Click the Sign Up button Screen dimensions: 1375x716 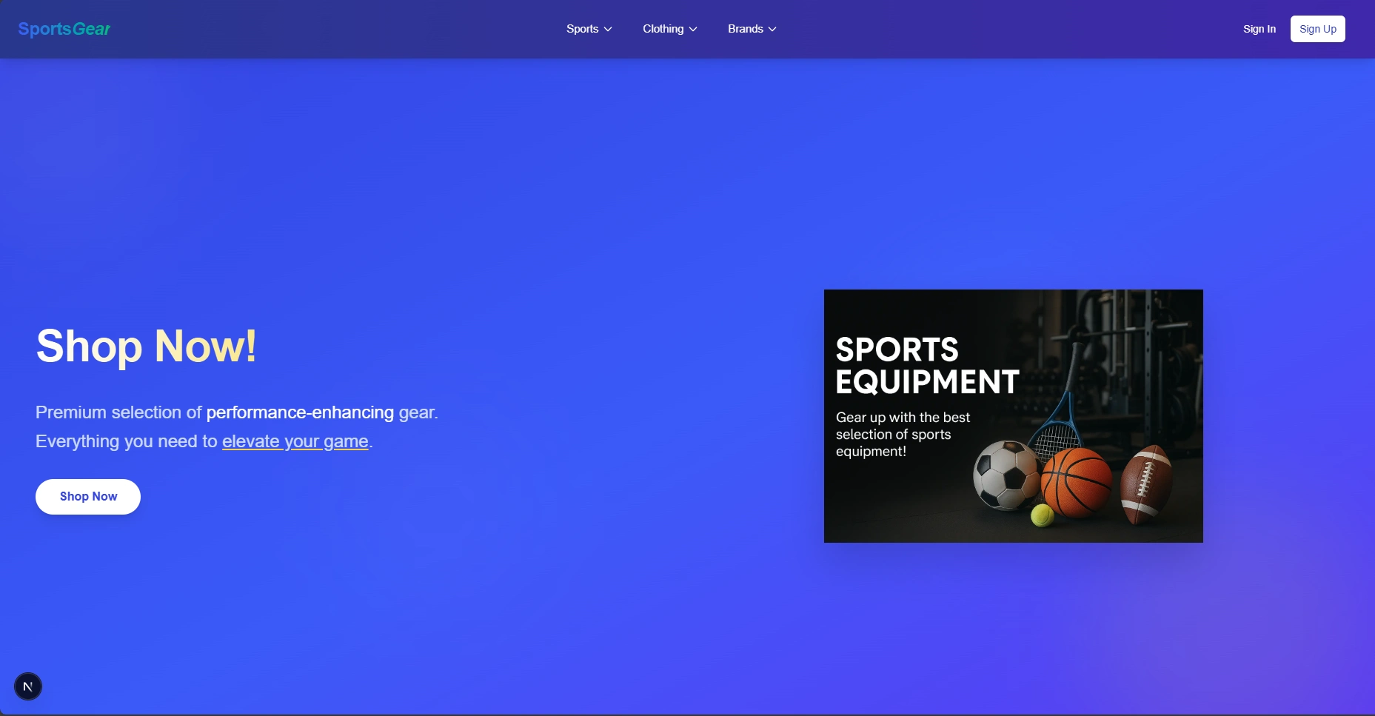coord(1318,29)
